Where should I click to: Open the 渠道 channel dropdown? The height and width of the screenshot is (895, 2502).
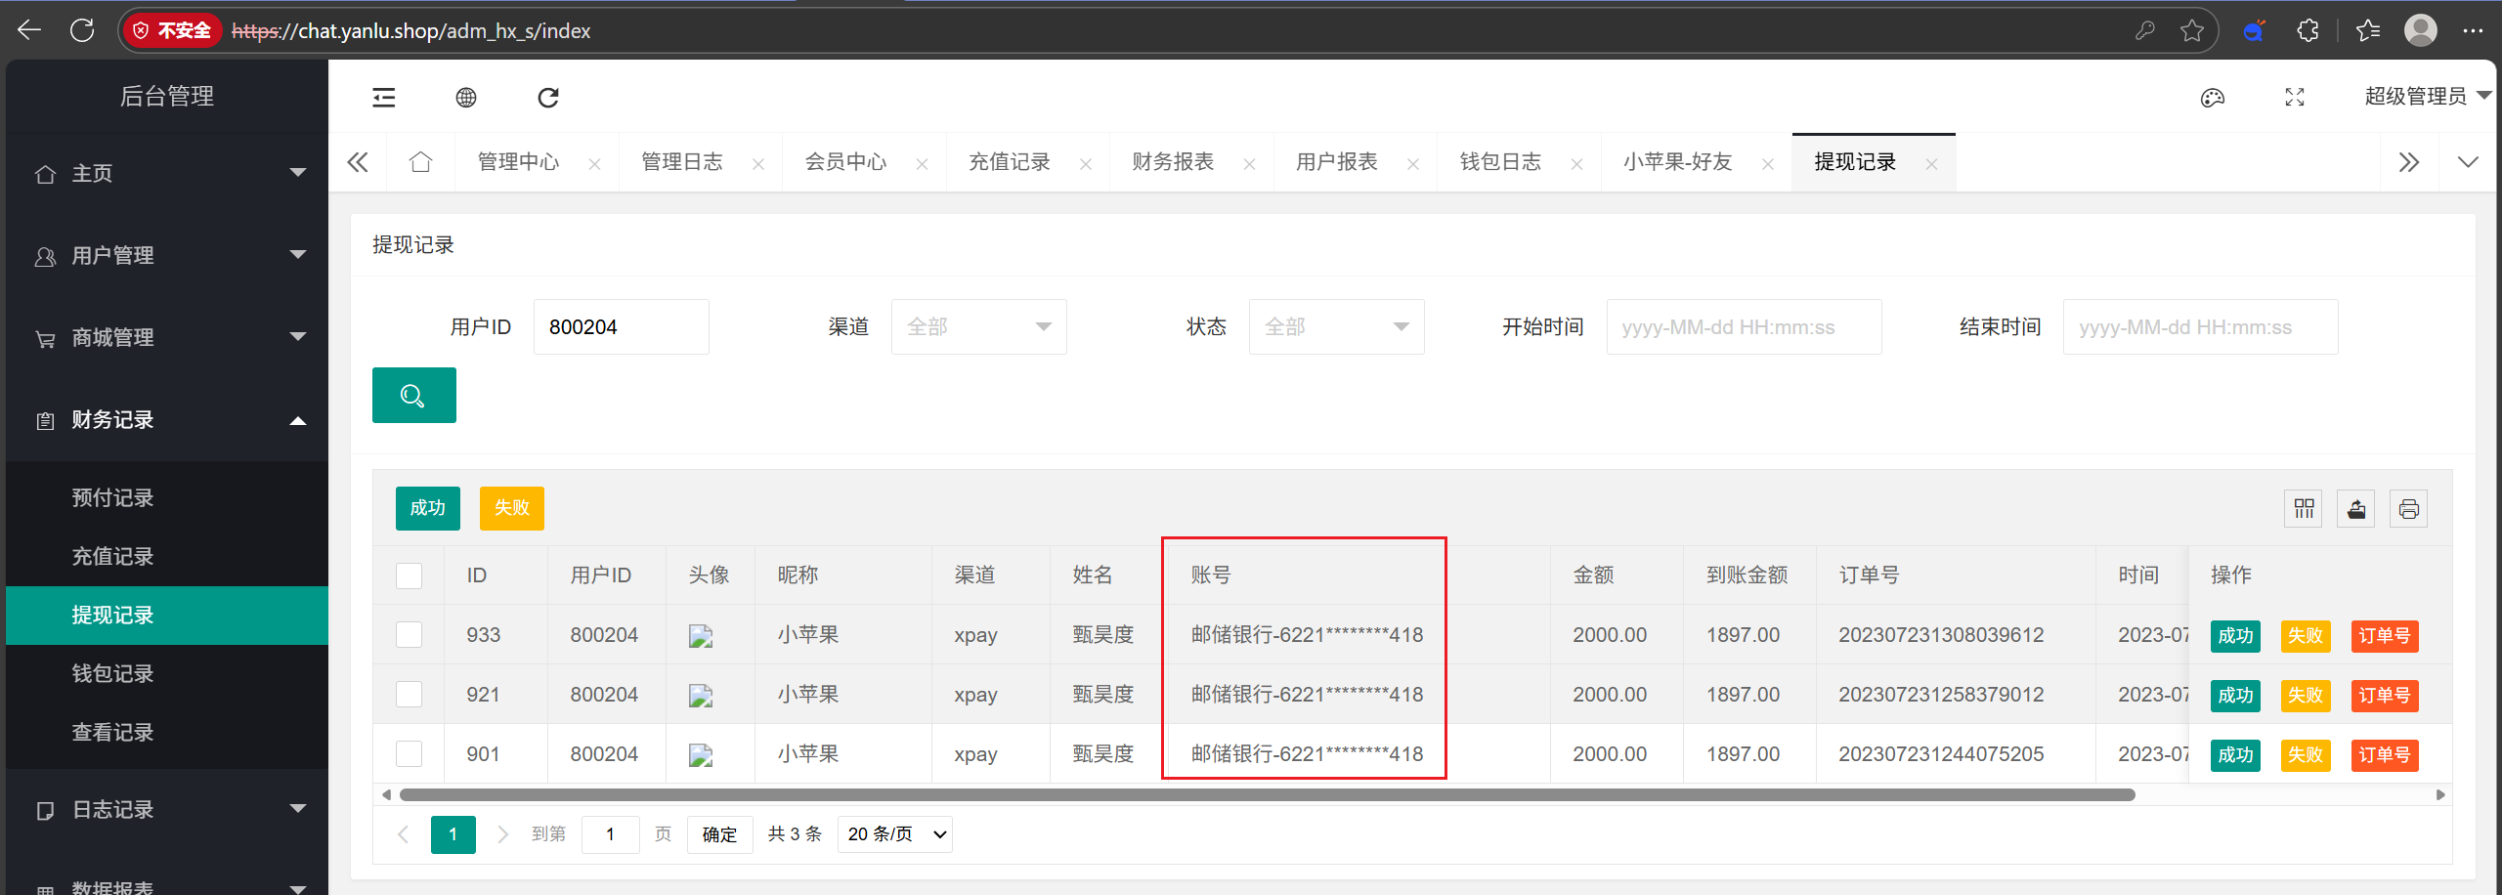[978, 327]
